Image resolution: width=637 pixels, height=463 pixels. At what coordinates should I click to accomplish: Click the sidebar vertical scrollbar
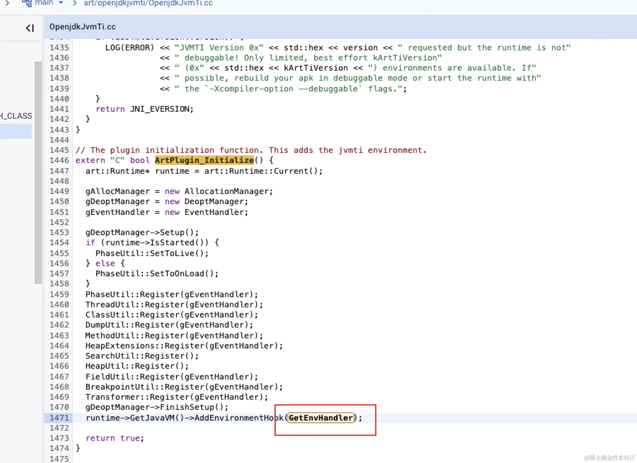tap(38, 172)
